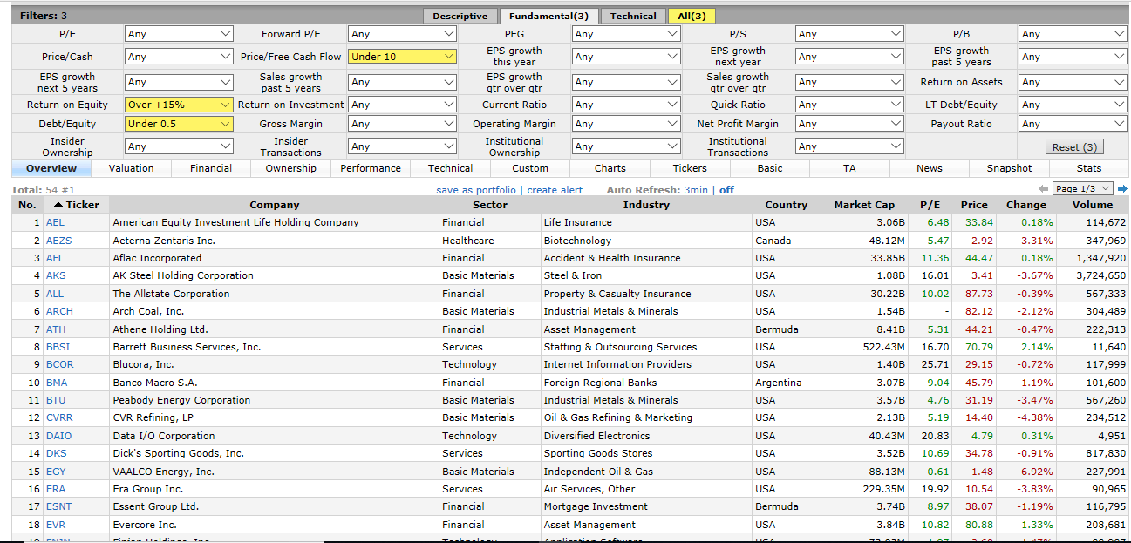Open the EVR ticker link
Viewport: 1131px width, 543px height.
pyautogui.click(x=56, y=525)
